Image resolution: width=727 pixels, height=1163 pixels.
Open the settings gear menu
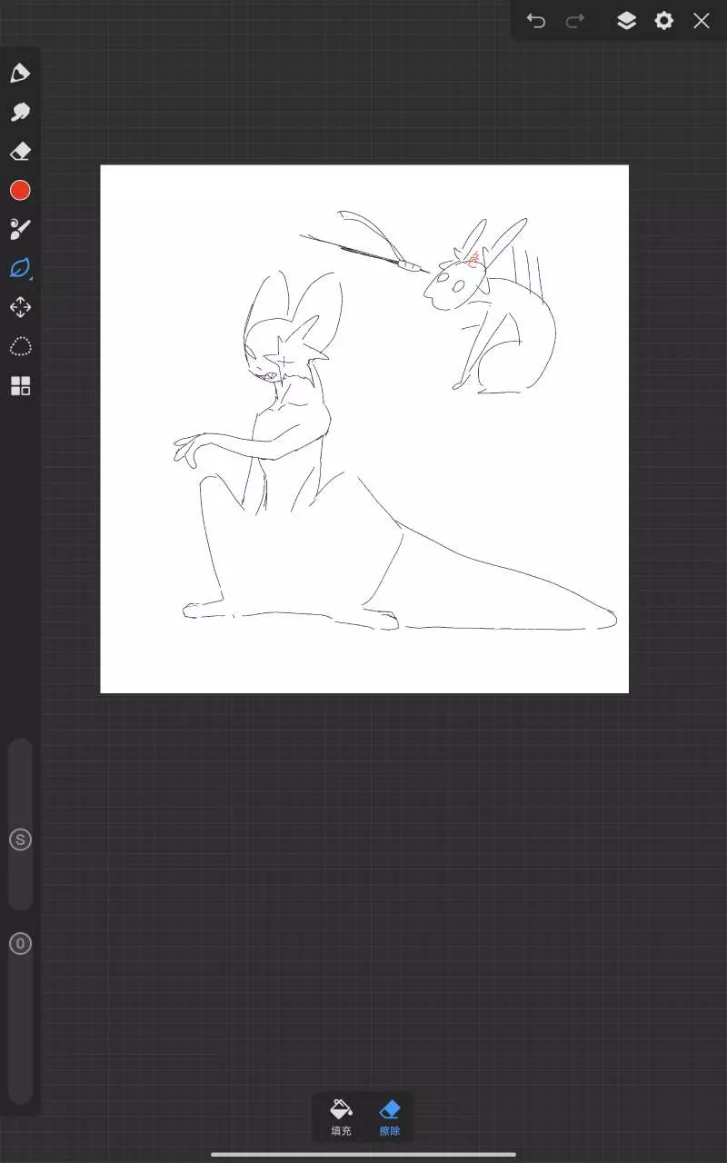point(664,21)
